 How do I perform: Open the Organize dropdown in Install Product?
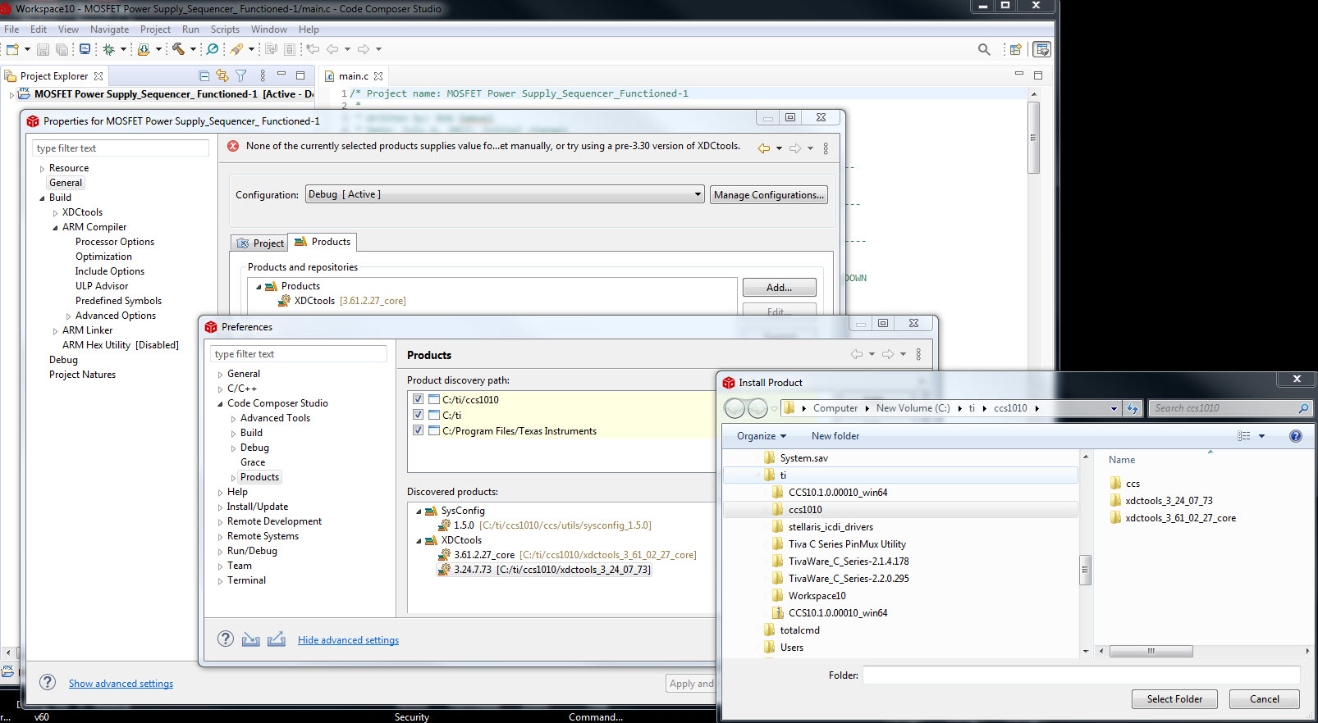tap(762, 436)
